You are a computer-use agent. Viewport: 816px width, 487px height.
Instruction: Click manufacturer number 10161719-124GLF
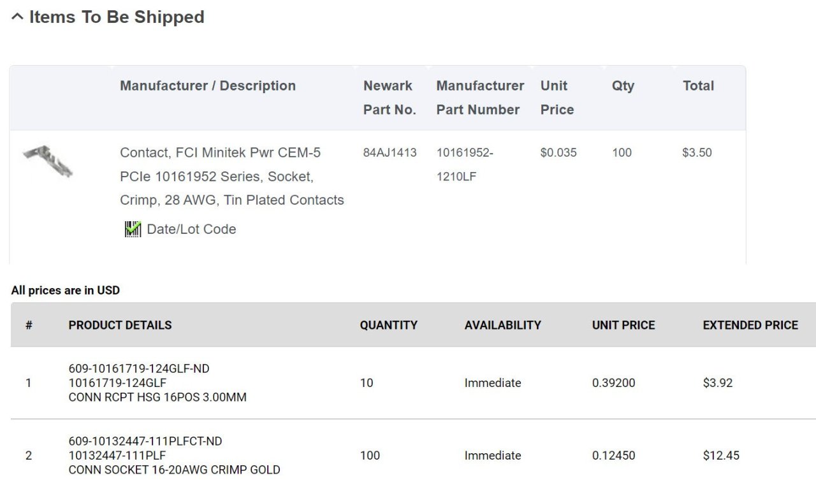point(117,383)
